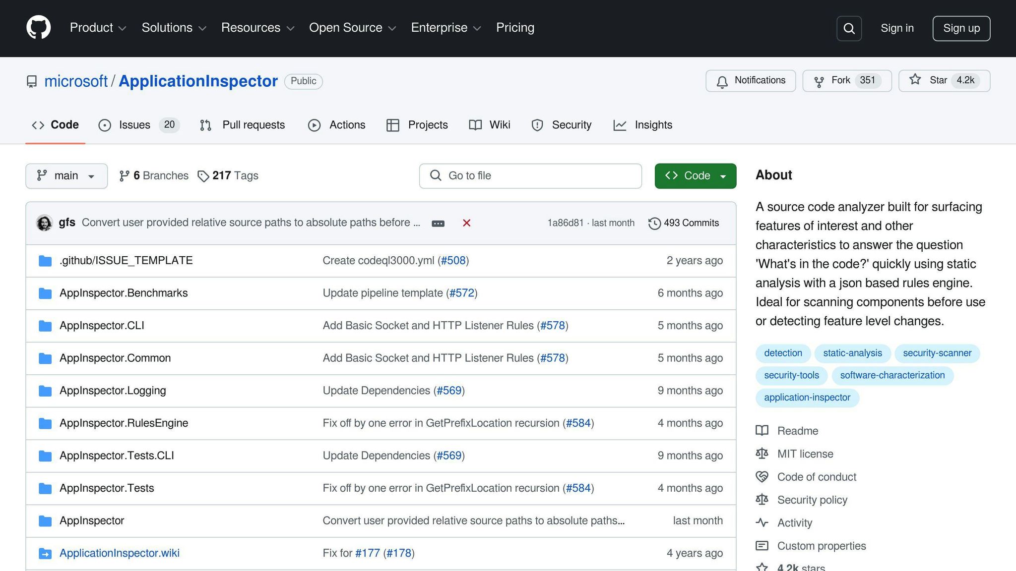Click the GitHub logo to go home
The width and height of the screenshot is (1016, 571).
click(38, 28)
